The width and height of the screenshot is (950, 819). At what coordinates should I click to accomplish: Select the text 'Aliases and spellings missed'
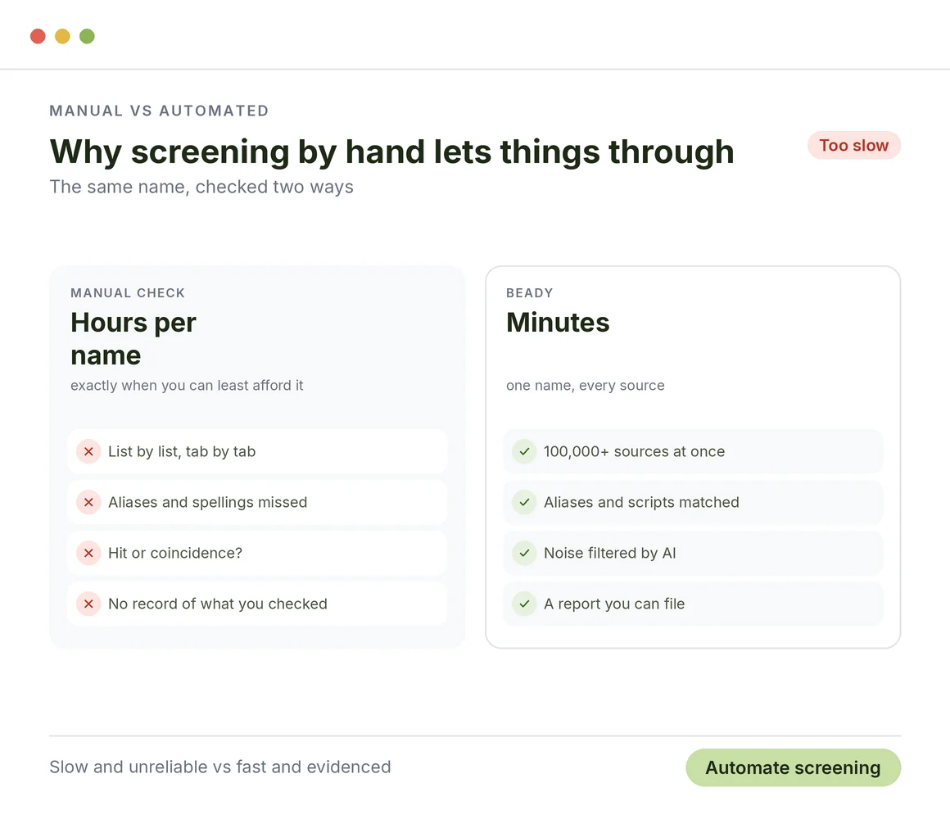point(208,502)
